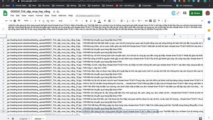Image resolution: width=213 pixels, height=120 pixels.
Task: Open the Add-ons menu
Action: [x=62, y=16]
